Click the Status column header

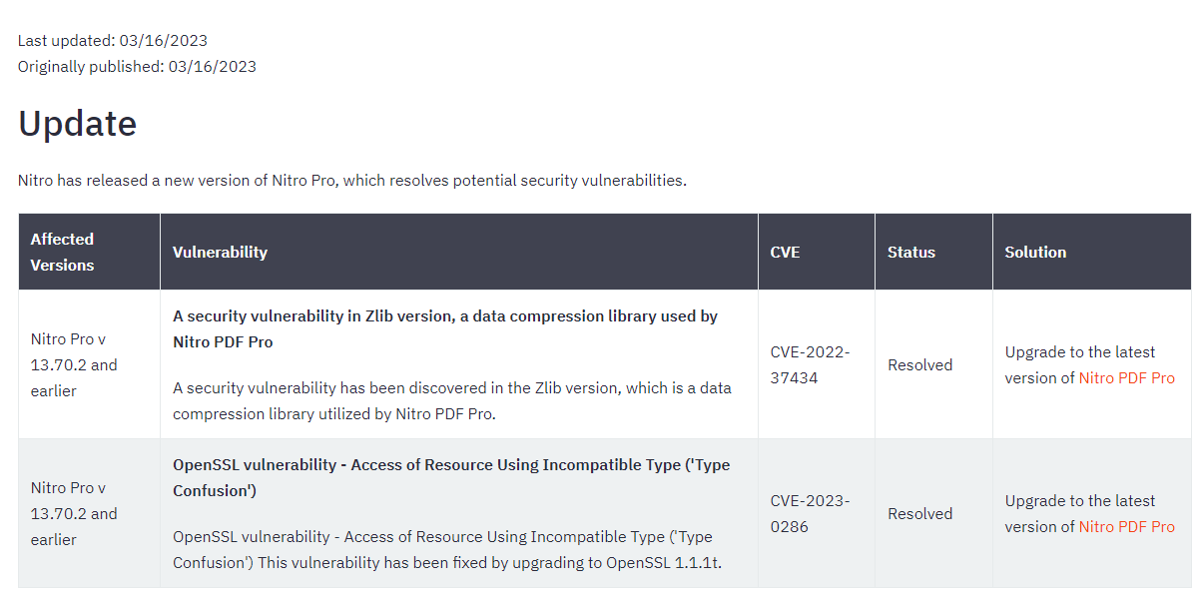[x=933, y=252]
